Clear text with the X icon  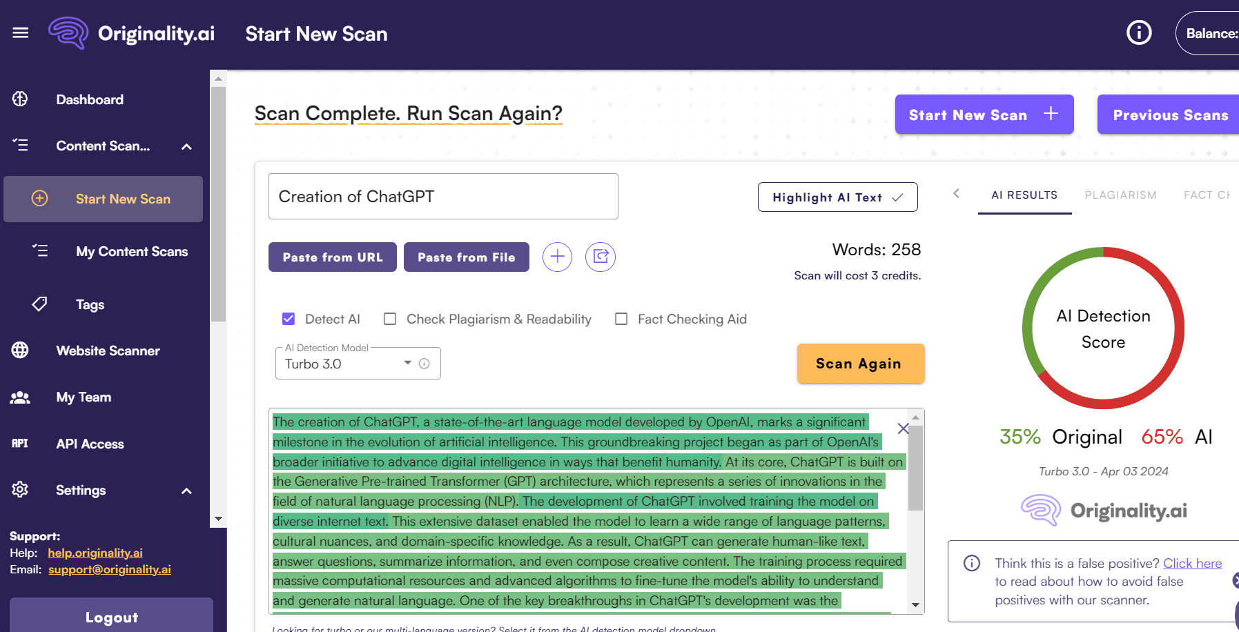(x=903, y=428)
